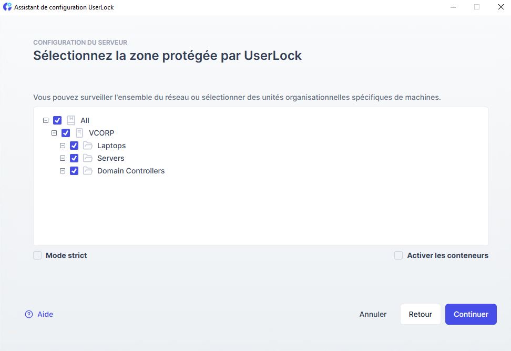Uncheck the All checkbox
Image resolution: width=511 pixels, height=351 pixels.
tap(57, 120)
